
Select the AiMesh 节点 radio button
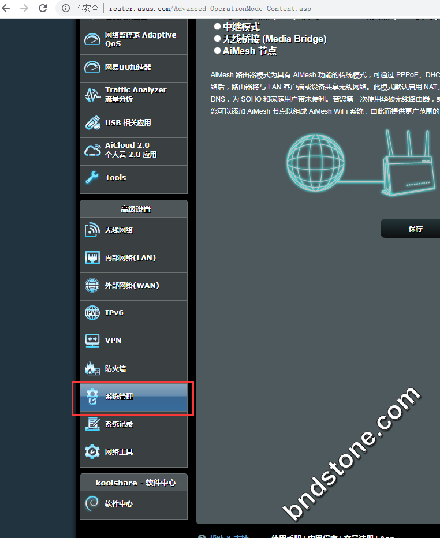217,51
